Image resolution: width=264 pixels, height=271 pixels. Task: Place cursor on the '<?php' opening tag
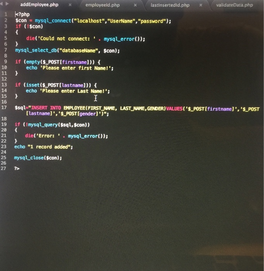(22, 14)
